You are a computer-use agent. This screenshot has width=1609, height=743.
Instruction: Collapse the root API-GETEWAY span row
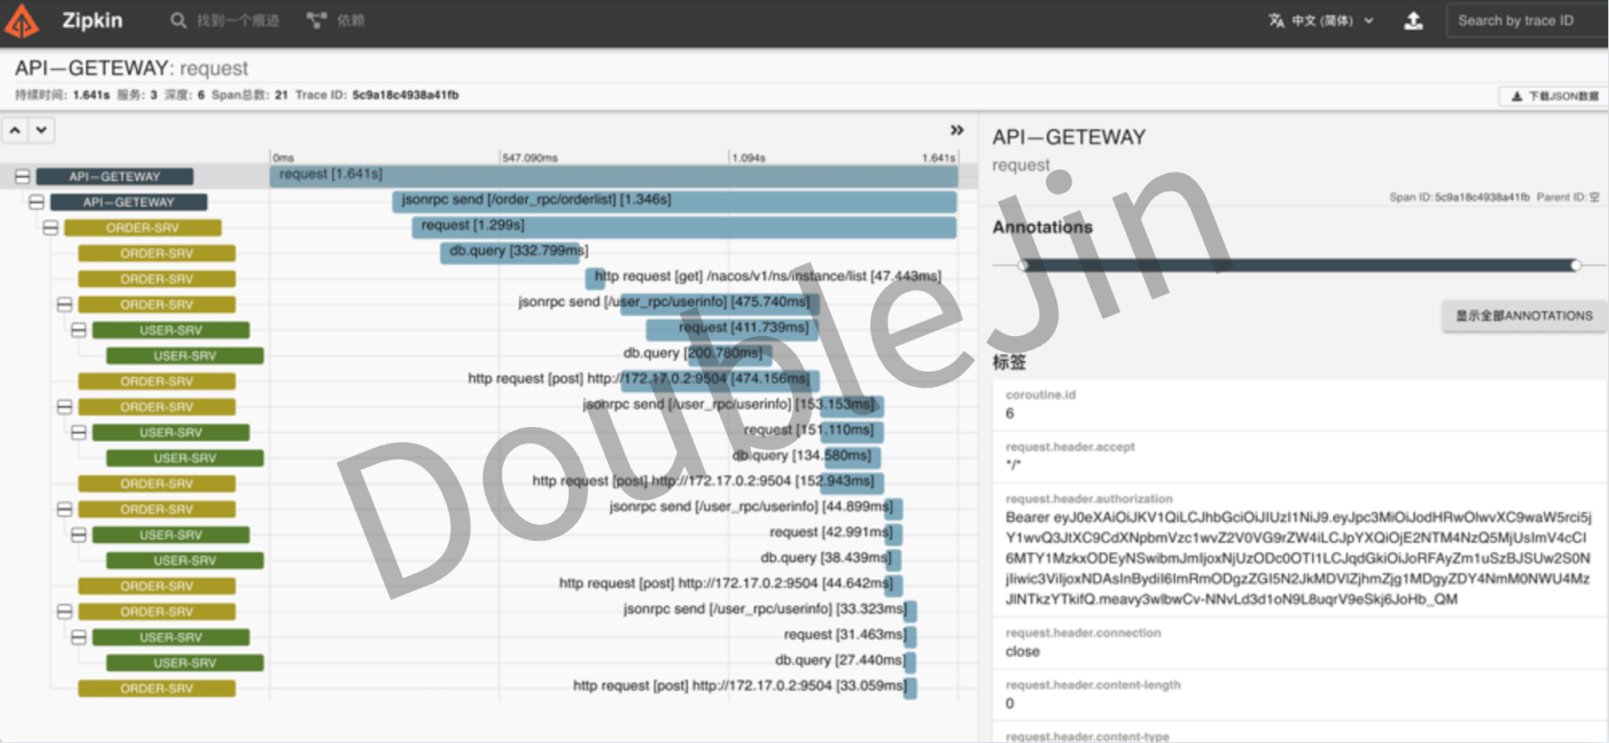22,176
